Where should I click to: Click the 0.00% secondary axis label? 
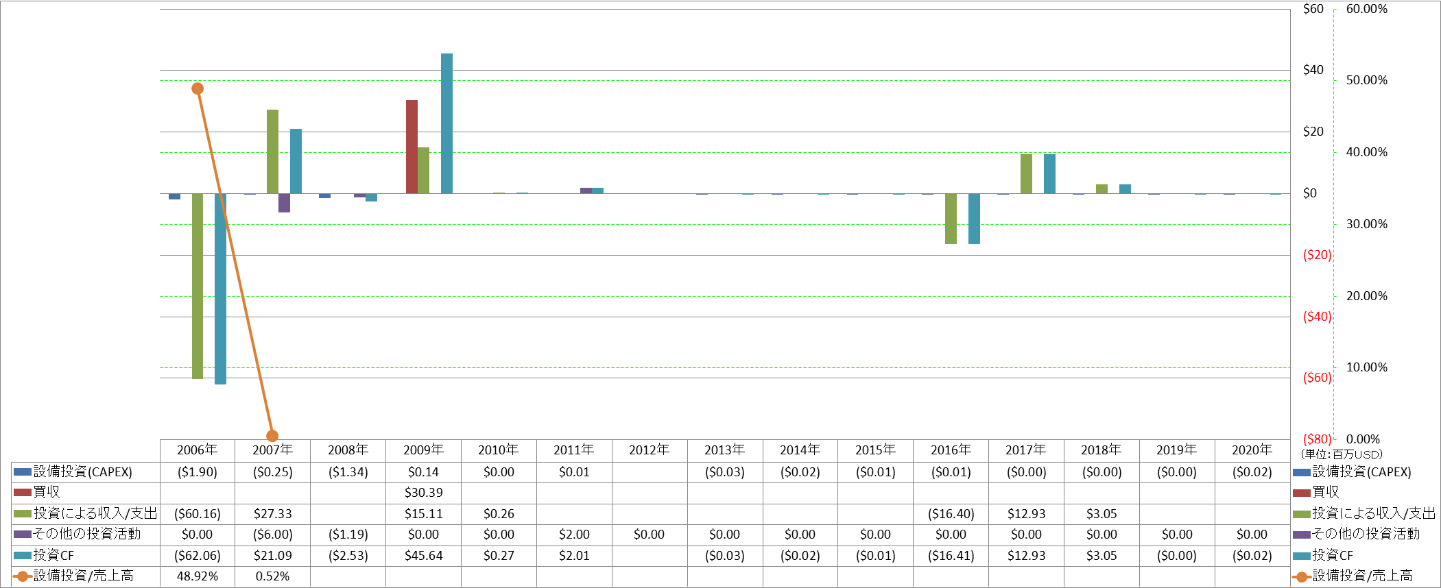(1363, 439)
